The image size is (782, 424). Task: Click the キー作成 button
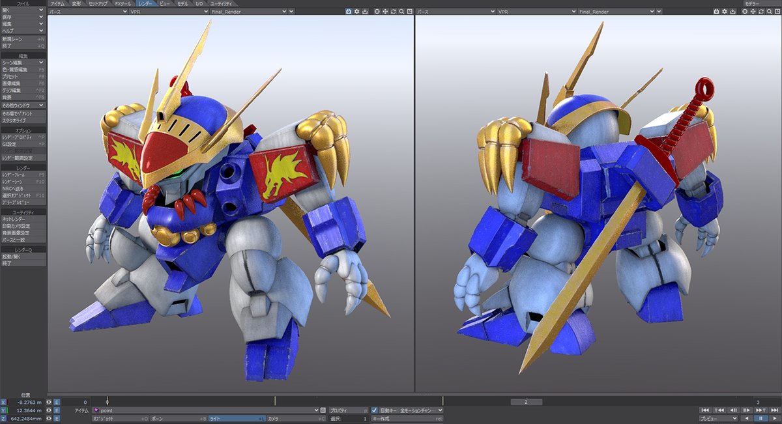[x=407, y=419]
